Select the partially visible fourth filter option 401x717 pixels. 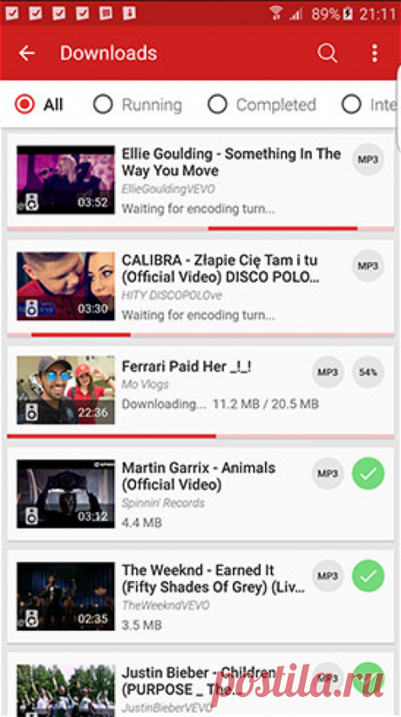pyautogui.click(x=369, y=105)
